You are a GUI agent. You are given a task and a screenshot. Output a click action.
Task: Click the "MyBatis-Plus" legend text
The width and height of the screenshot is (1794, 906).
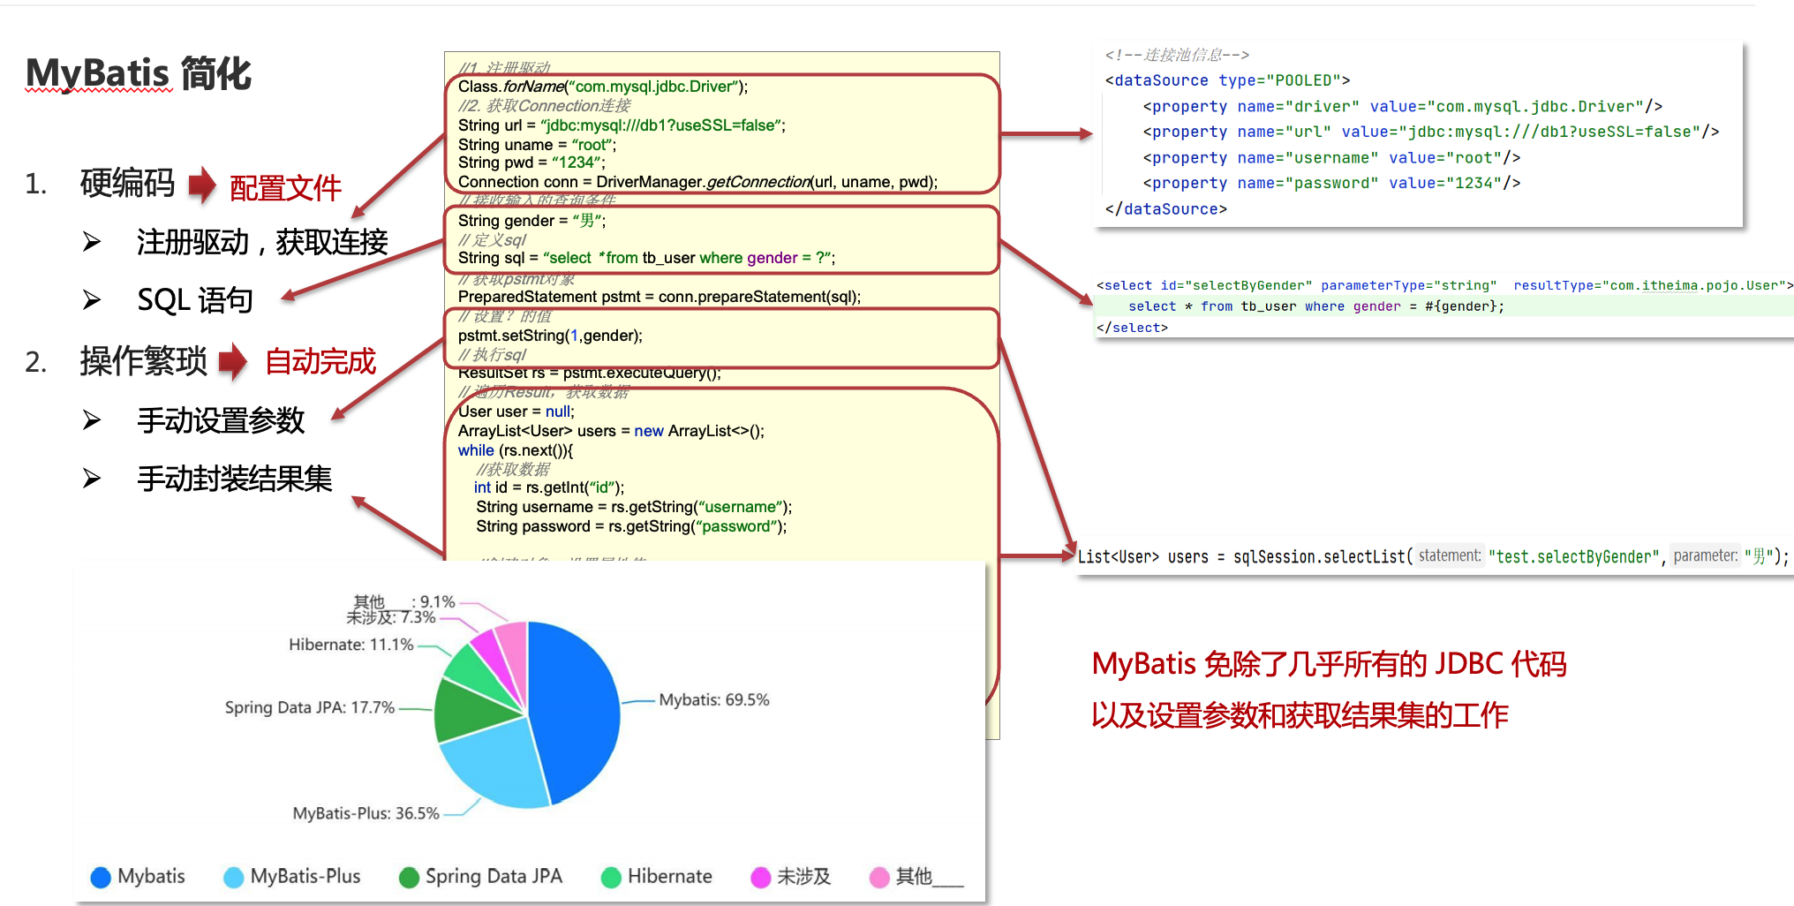(305, 876)
